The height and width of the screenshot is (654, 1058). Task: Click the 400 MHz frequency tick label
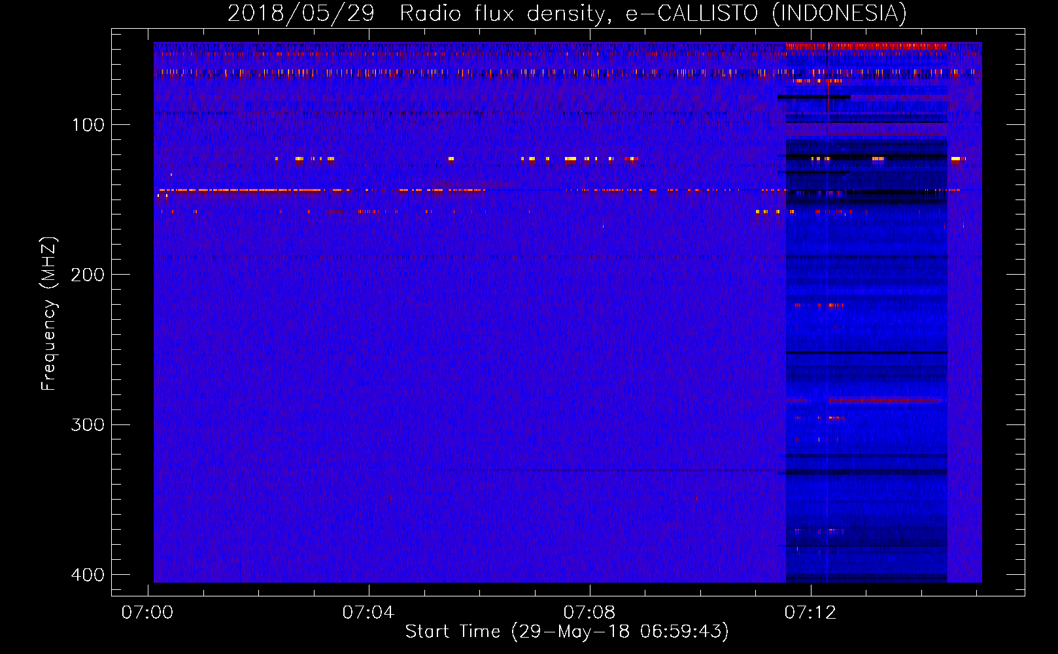(x=88, y=575)
